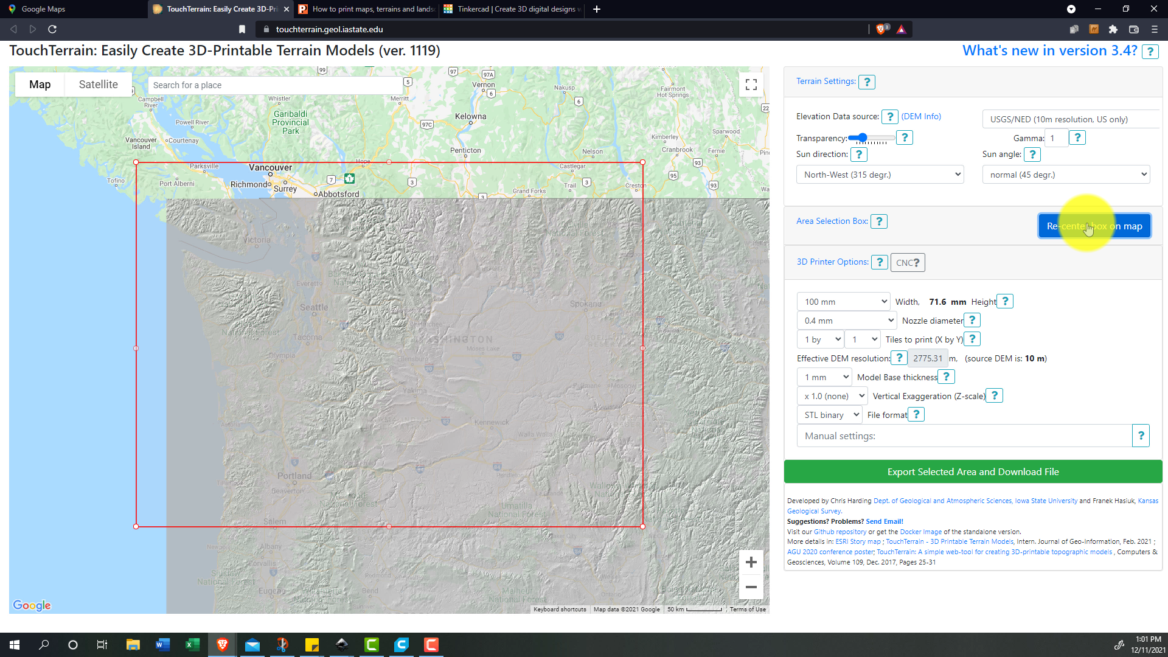Open help for Elevation Data source
The height and width of the screenshot is (657, 1168).
(x=889, y=117)
